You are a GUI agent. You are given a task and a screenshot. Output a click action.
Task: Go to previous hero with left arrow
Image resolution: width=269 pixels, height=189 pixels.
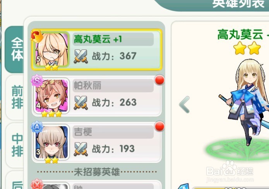pyautogui.click(x=184, y=104)
